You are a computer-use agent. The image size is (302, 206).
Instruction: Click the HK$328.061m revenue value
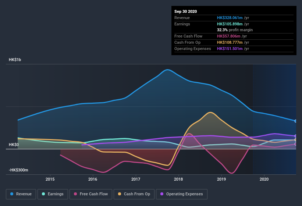pos(230,18)
